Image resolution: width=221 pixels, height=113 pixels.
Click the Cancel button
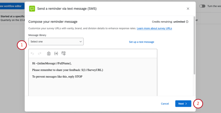click(x=165, y=104)
